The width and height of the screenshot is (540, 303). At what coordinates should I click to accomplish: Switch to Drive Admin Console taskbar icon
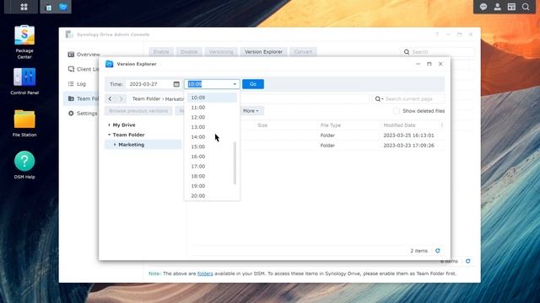point(49,8)
